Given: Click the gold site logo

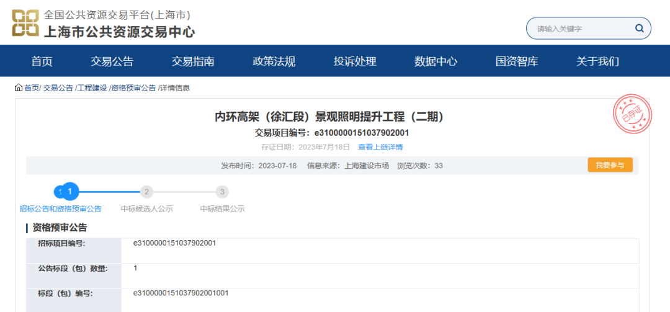Looking at the screenshot, I should (x=25, y=23).
